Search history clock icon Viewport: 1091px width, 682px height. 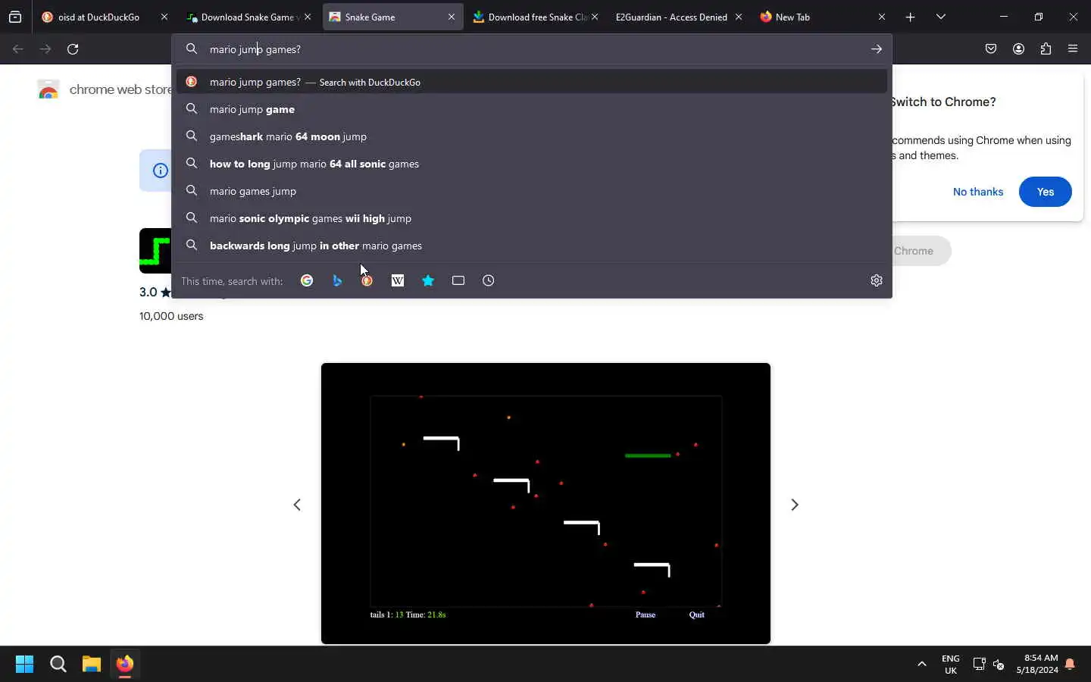489,280
